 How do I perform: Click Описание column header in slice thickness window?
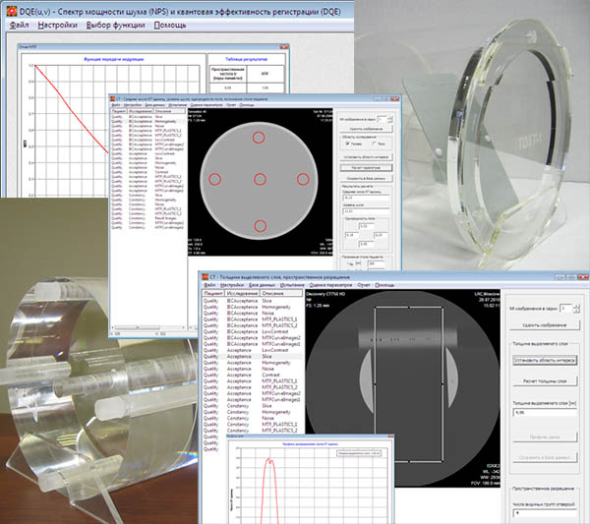281,293
